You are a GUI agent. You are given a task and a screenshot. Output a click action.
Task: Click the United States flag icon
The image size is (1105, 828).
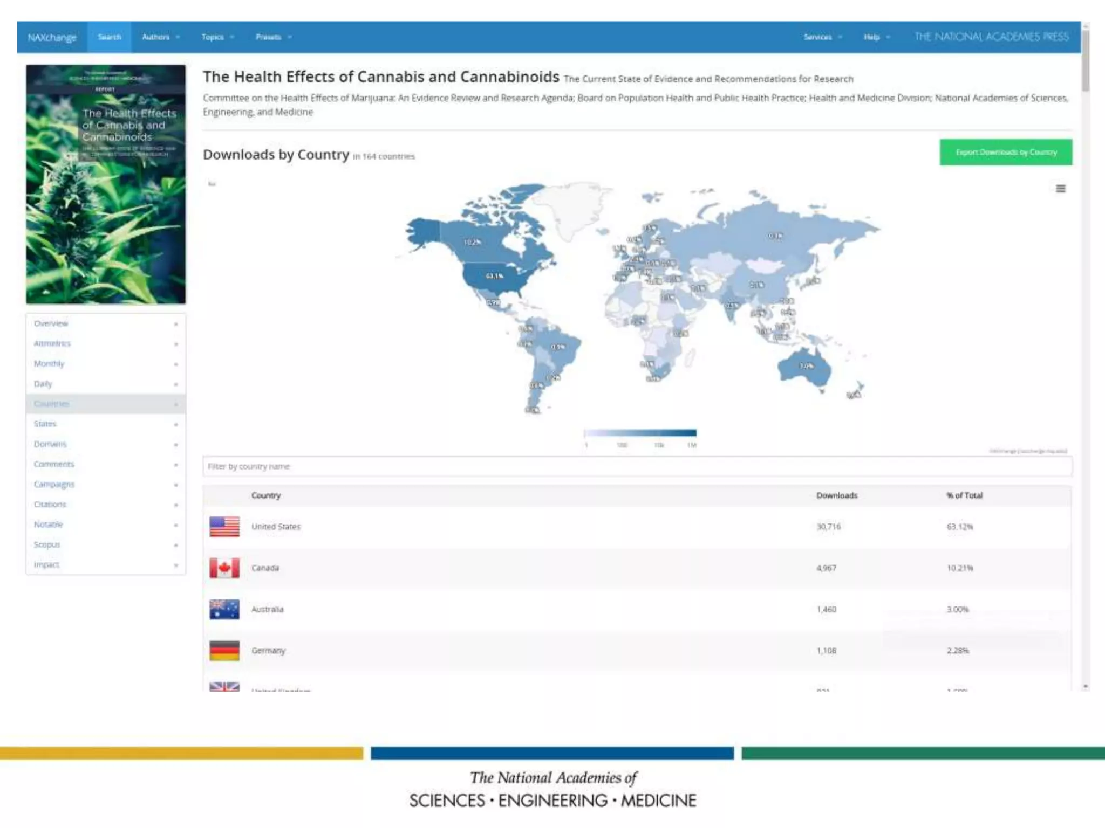click(224, 527)
